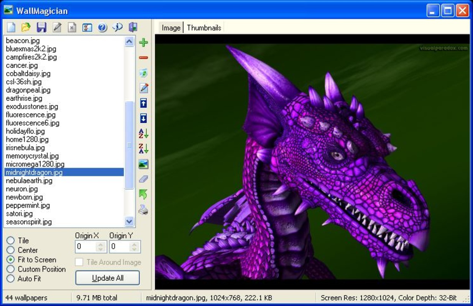
Task: Click the Origin Y spinner arrows
Action: point(135,247)
